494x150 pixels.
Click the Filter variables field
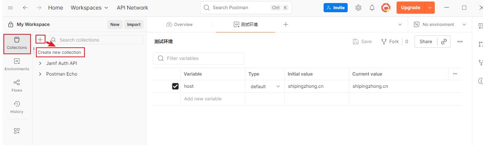199,58
